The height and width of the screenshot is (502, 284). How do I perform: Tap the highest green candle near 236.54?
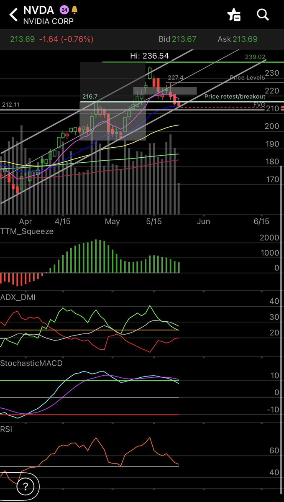tap(150, 73)
